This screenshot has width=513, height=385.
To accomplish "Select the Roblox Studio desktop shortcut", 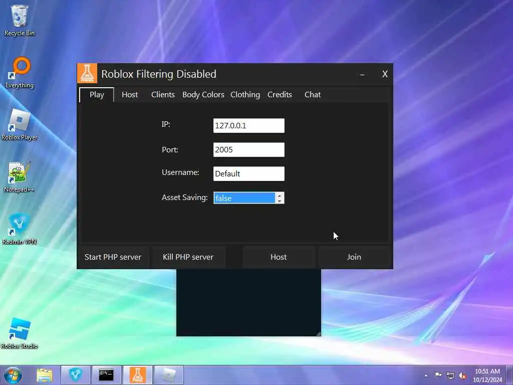I will [20, 333].
